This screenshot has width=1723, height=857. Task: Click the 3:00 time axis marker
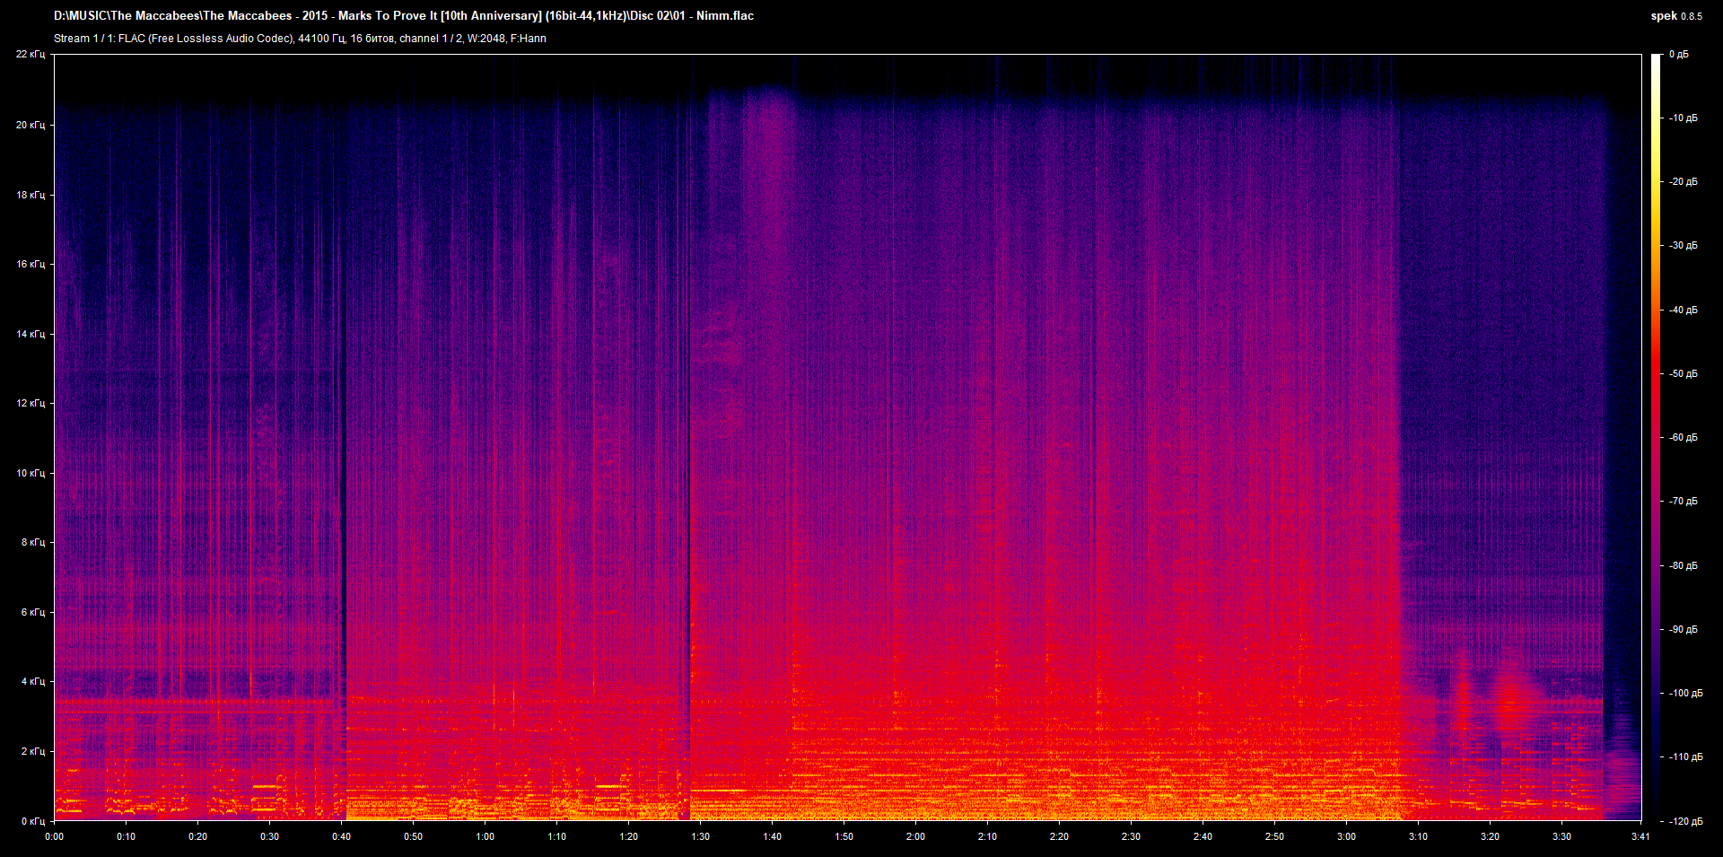(1346, 836)
